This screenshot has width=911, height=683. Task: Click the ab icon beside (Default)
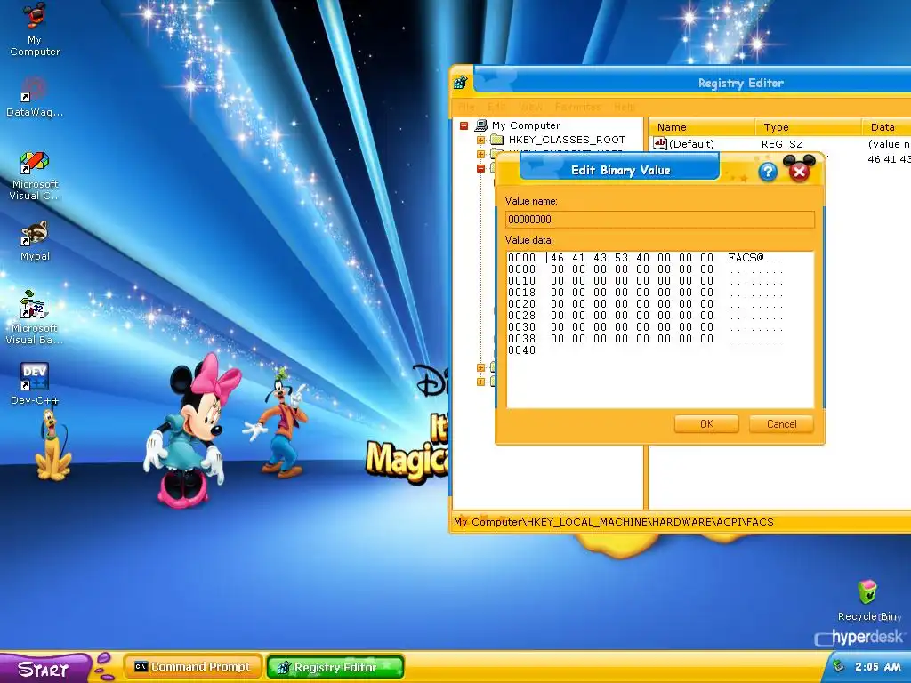coord(660,143)
